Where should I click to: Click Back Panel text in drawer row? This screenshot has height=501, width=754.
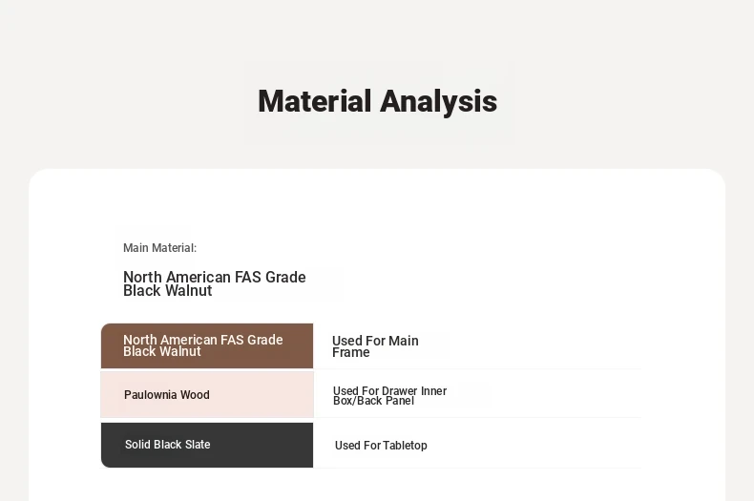[384, 401]
